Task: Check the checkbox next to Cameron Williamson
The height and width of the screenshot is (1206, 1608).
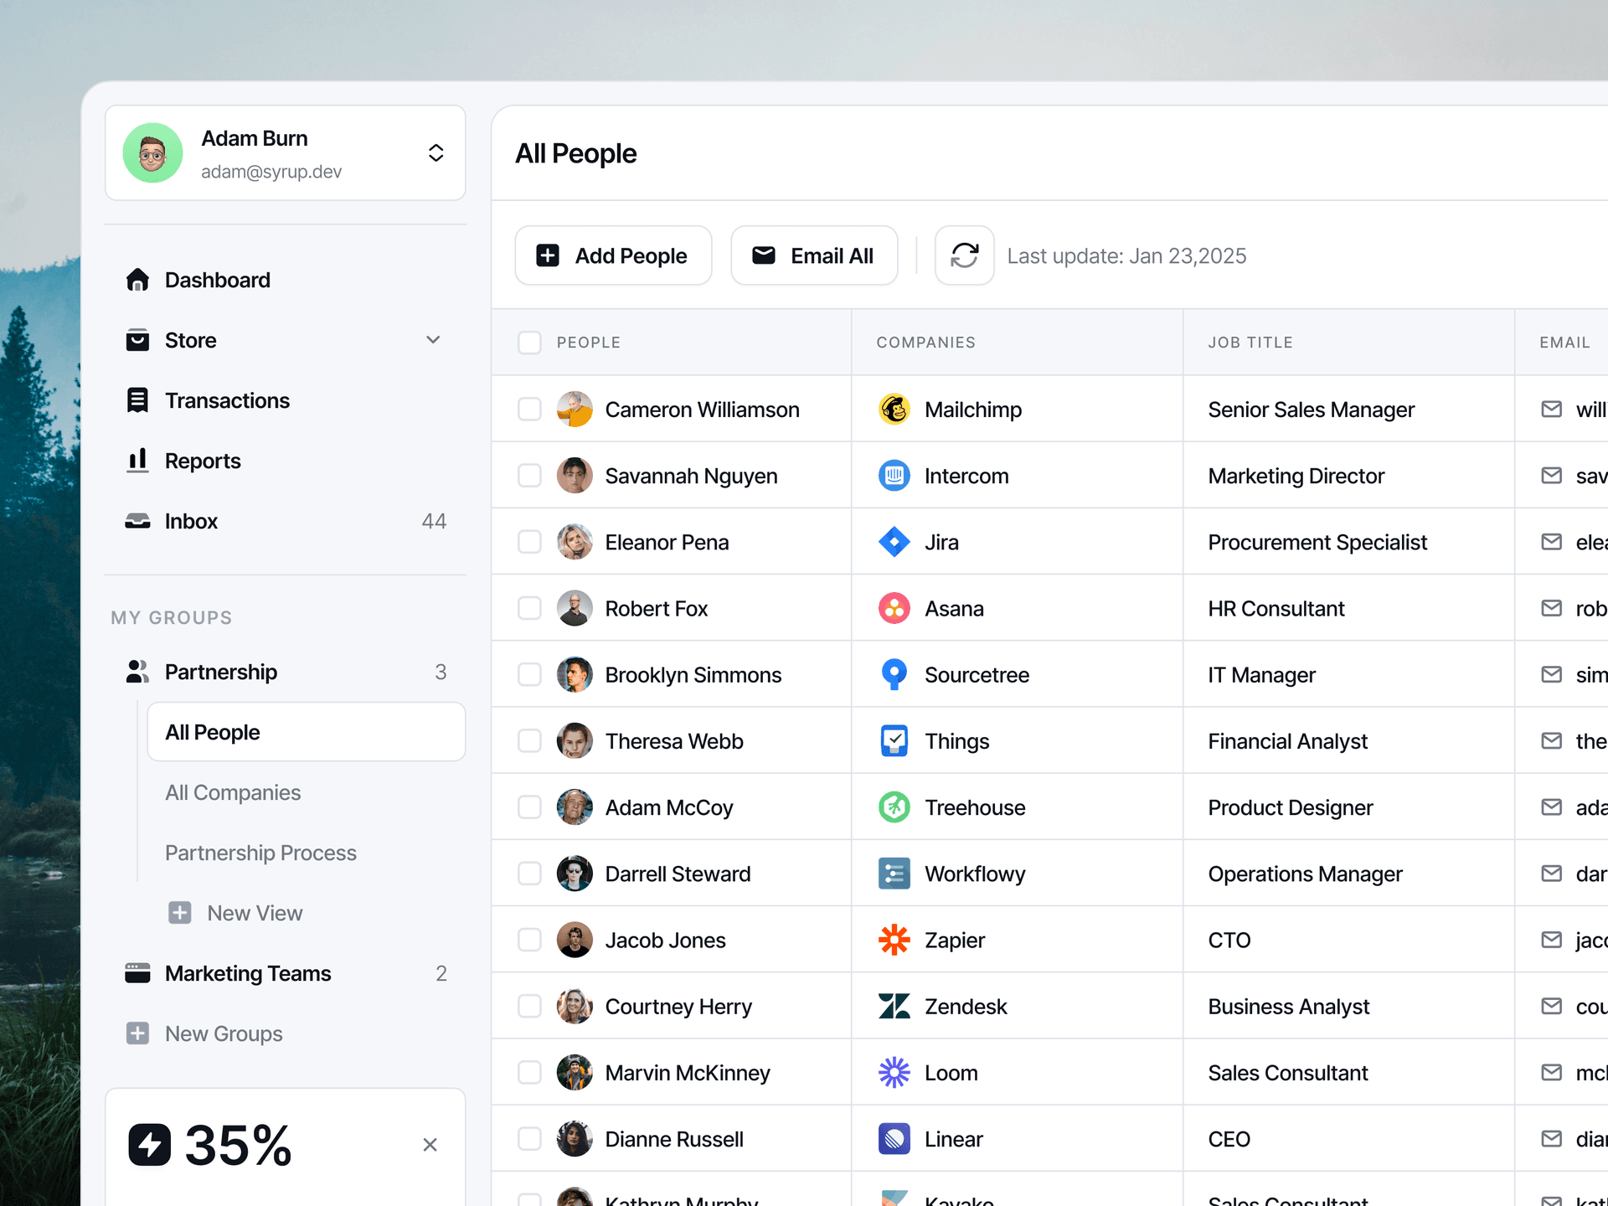Action: tap(529, 410)
